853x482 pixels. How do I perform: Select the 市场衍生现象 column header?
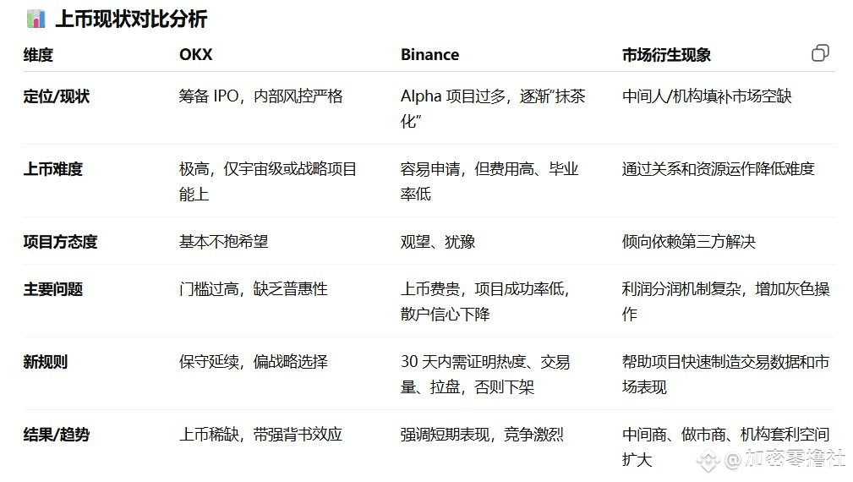click(666, 54)
